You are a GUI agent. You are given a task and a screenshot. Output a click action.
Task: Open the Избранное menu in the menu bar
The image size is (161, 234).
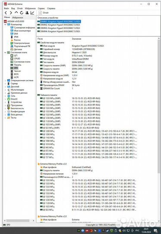coord(30,9)
